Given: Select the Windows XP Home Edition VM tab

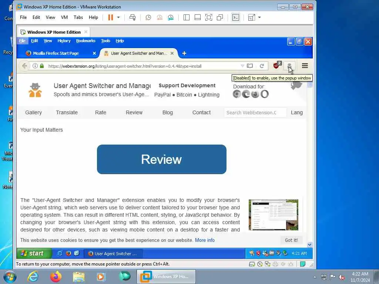Looking at the screenshot, I should point(54,32).
